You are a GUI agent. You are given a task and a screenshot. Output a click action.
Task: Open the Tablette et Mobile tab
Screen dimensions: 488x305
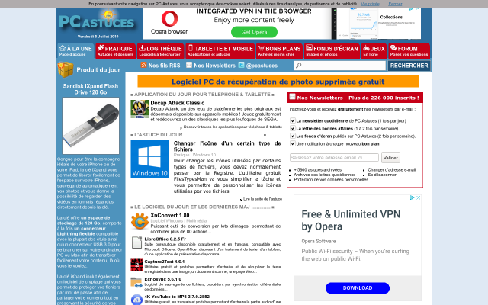(x=220, y=51)
